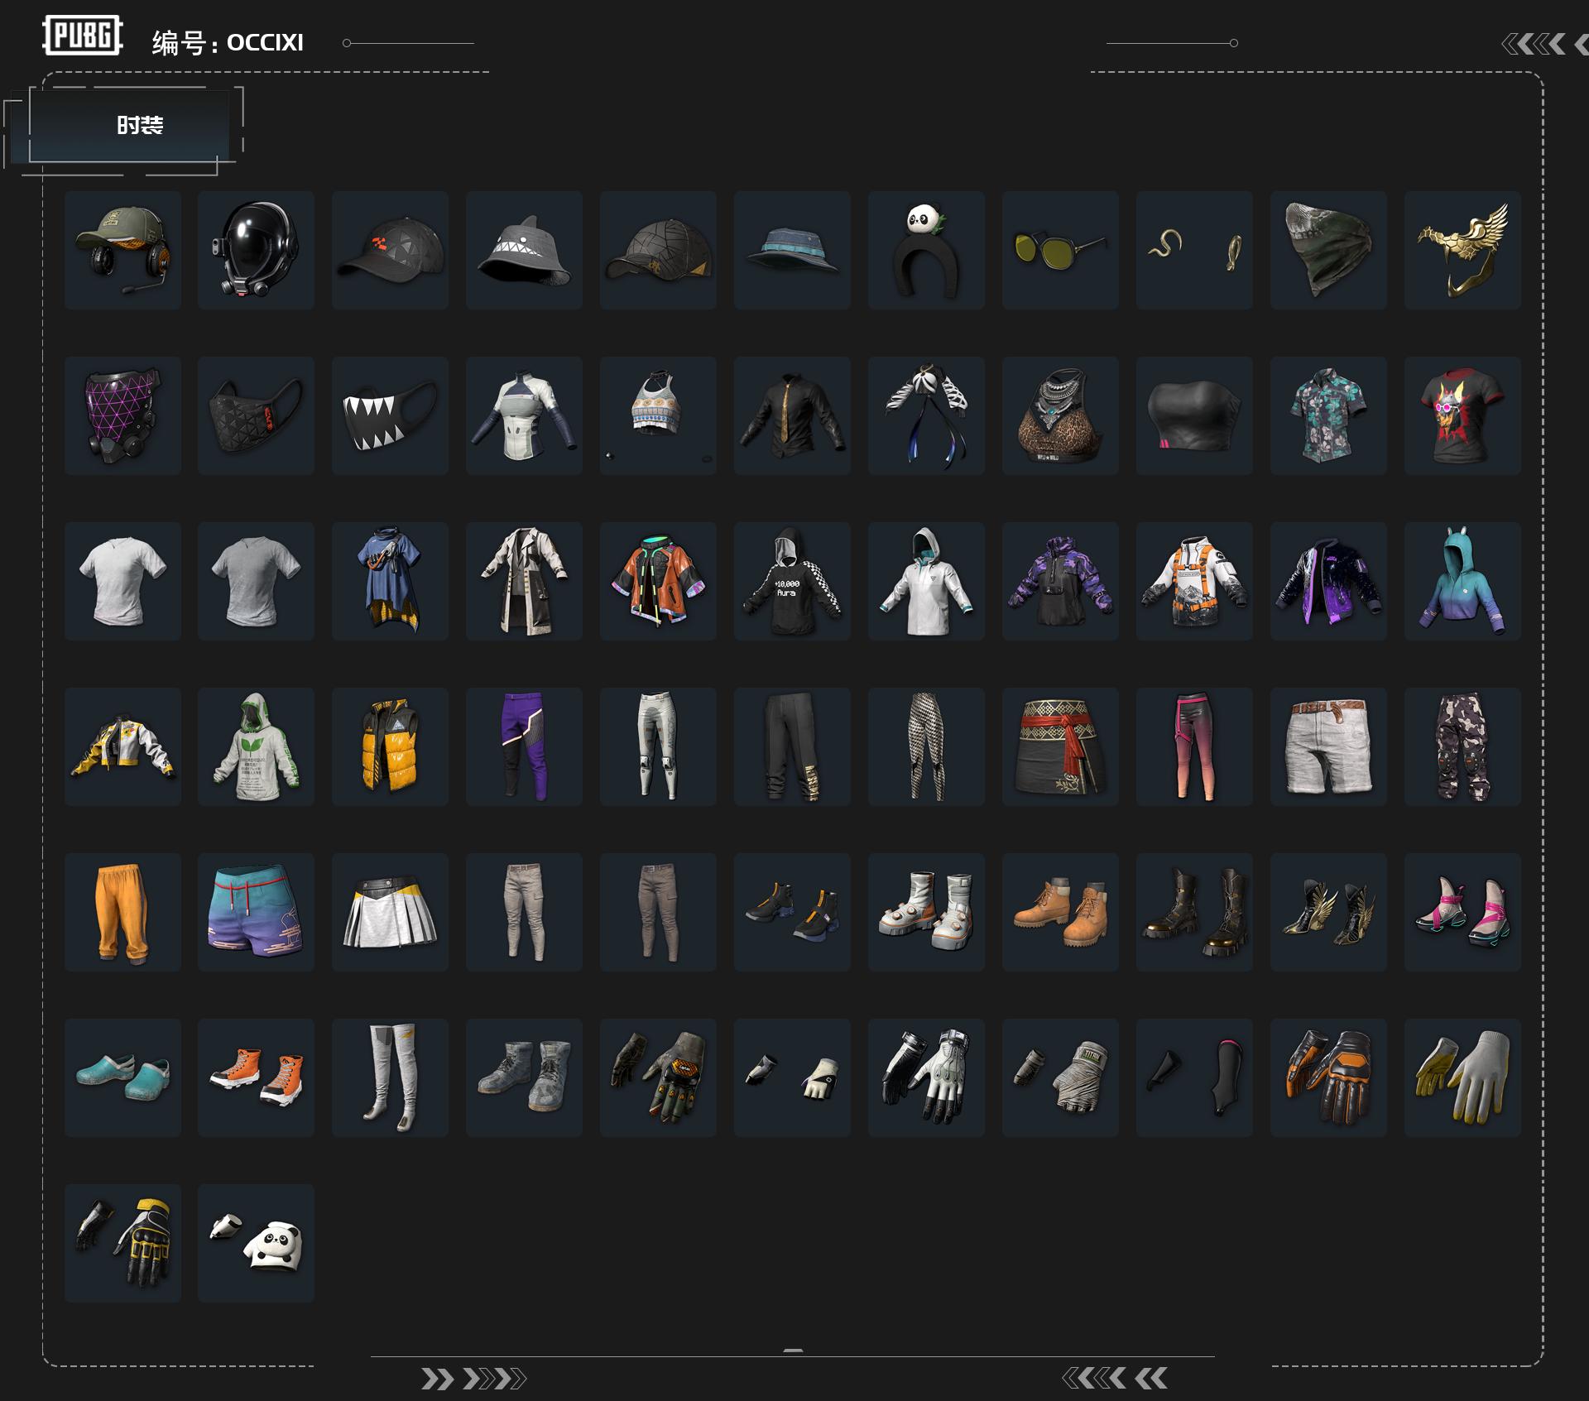Click the left-pointing chevrons at bottom
1589x1401 pixels.
click(1115, 1378)
